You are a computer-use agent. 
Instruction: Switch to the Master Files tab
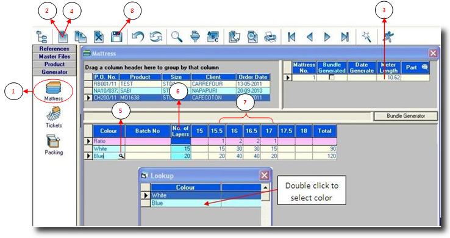(54, 57)
